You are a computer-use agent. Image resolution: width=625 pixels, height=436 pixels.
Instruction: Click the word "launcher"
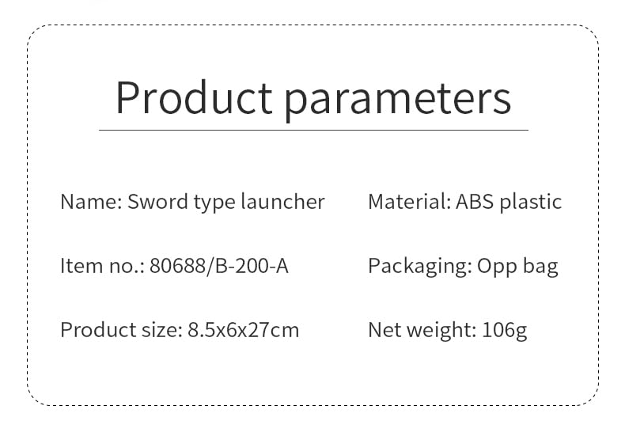283,202
